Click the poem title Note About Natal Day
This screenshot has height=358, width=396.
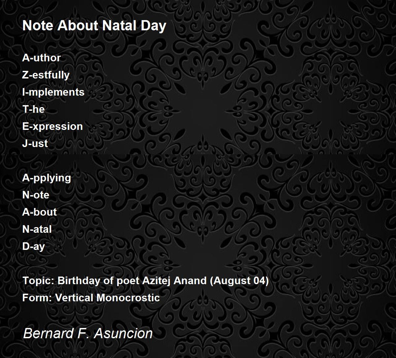click(94, 26)
